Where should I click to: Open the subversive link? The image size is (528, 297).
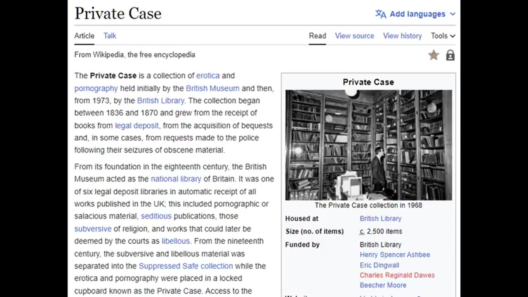click(93, 229)
